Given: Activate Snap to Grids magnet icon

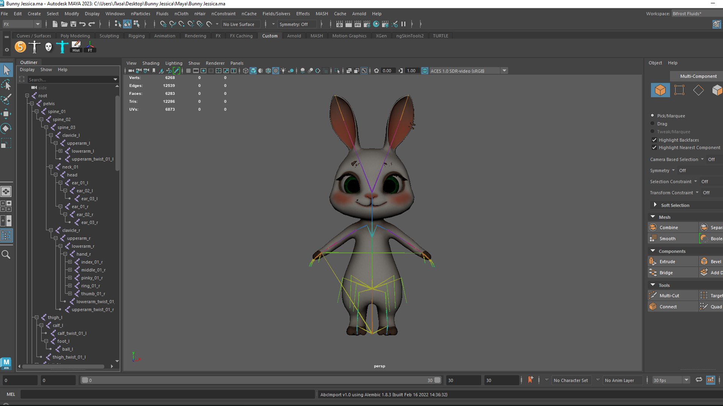Looking at the screenshot, I should click(163, 24).
